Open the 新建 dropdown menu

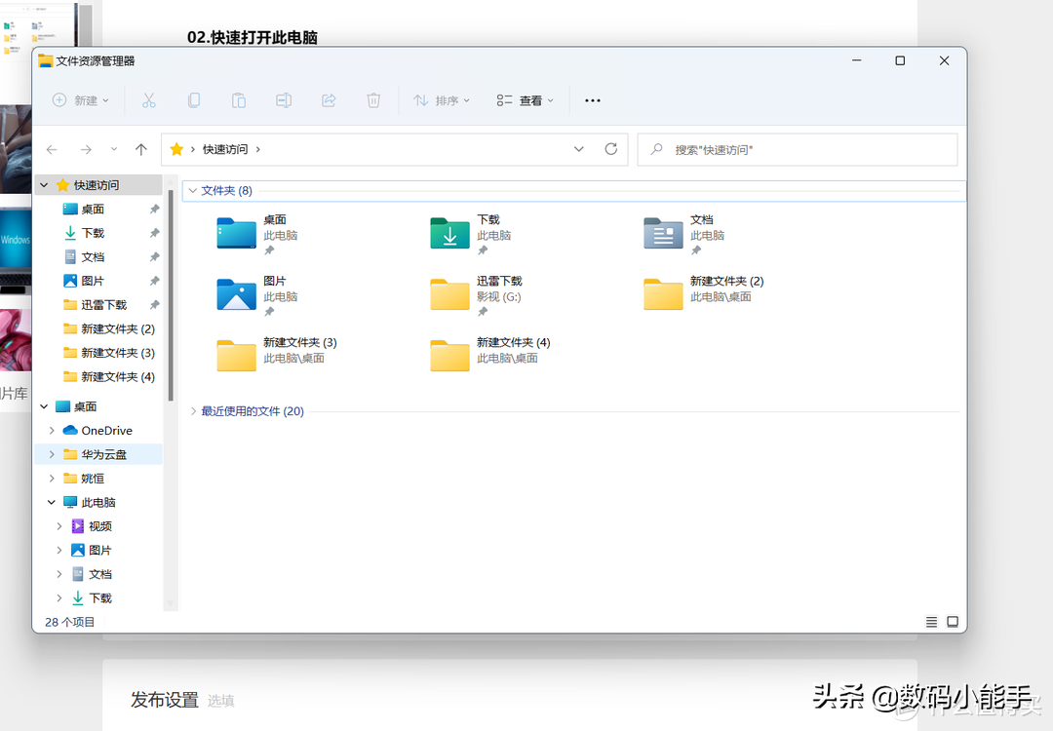[81, 100]
